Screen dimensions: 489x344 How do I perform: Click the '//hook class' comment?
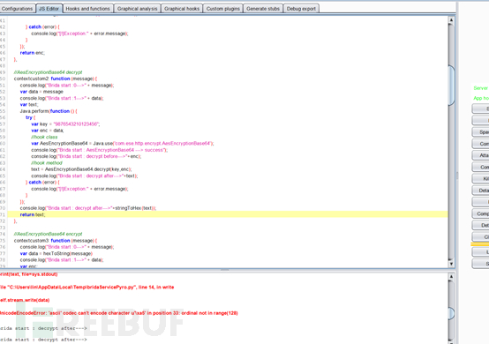44,137
